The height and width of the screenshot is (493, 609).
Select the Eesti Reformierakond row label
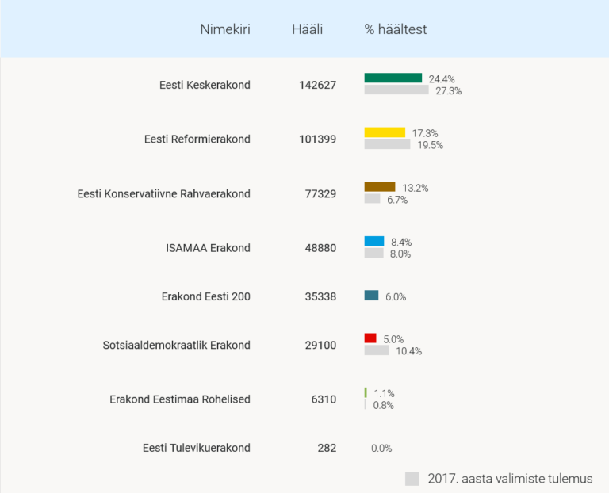(197, 139)
